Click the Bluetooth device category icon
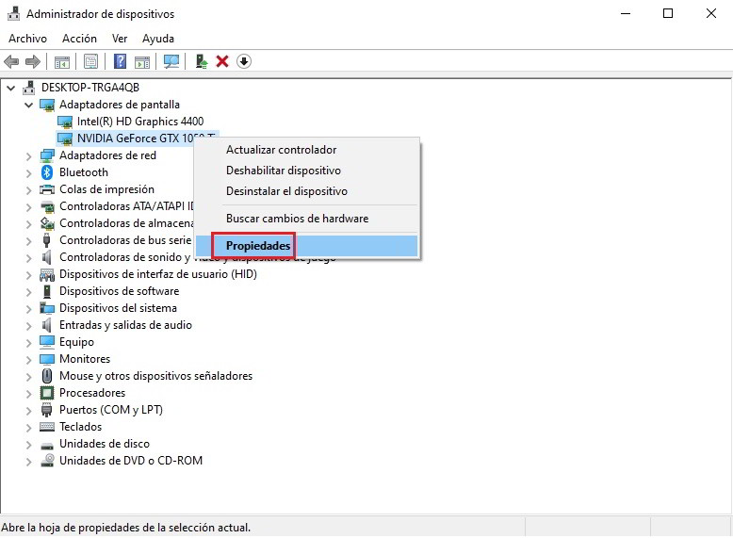The width and height of the screenshot is (733, 538). click(48, 172)
